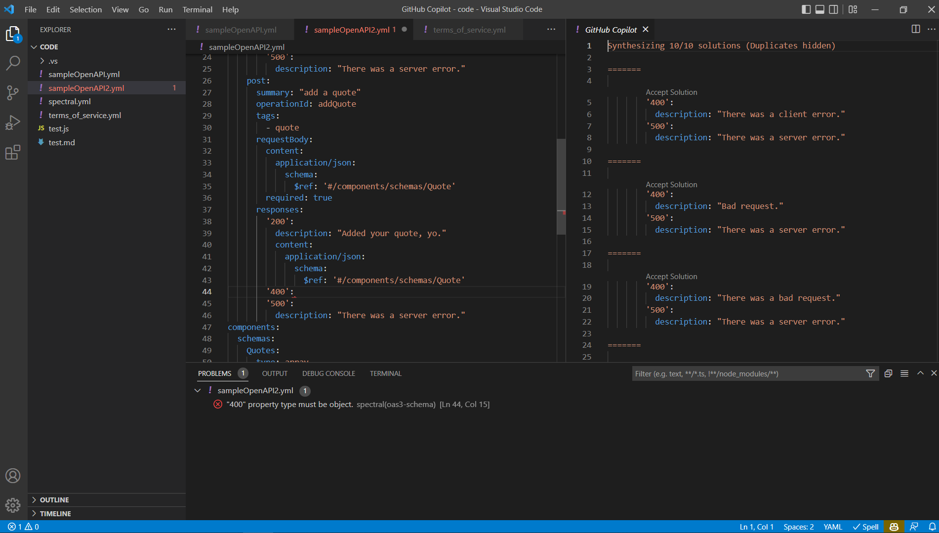
Task: Open the Search view in activity bar
Action: [13, 63]
